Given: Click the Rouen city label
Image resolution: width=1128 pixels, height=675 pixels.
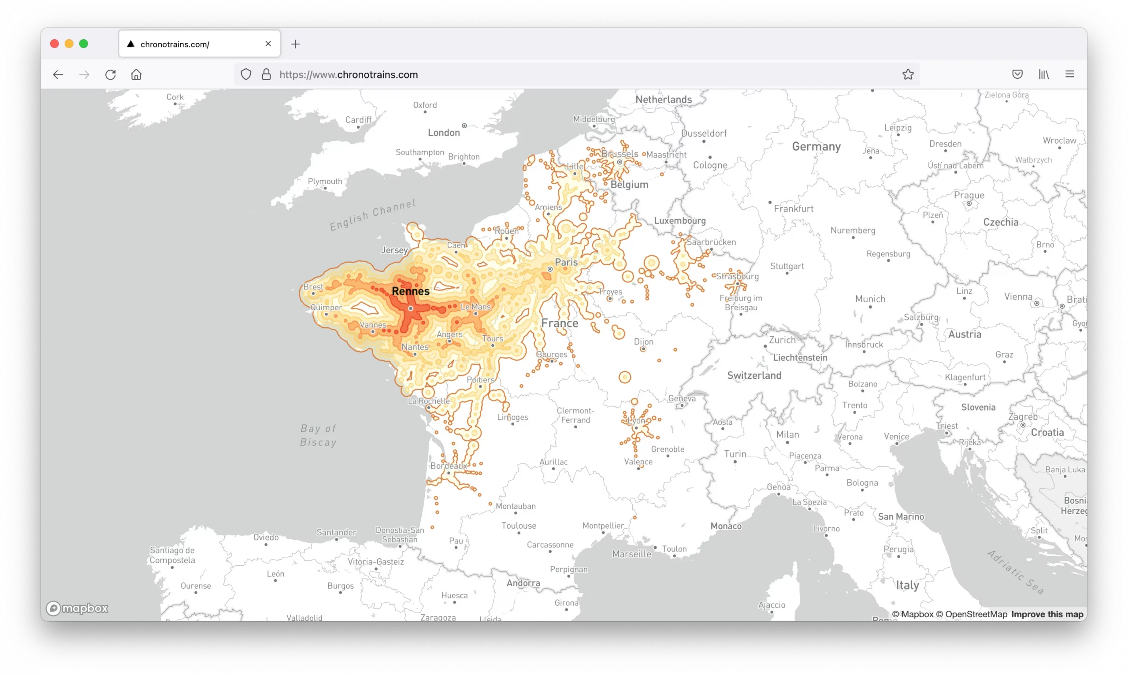Looking at the screenshot, I should pyautogui.click(x=506, y=231).
